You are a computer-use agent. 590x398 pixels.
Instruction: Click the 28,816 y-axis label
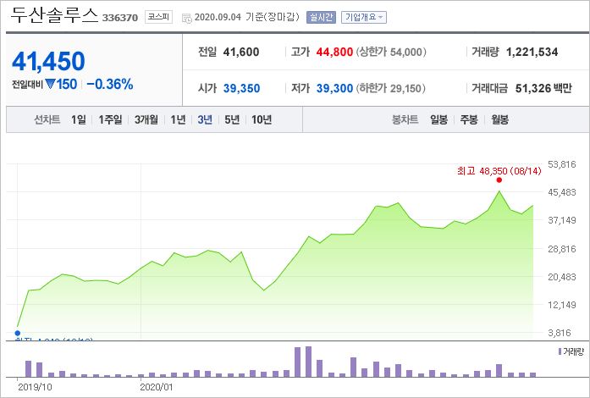[x=562, y=249]
